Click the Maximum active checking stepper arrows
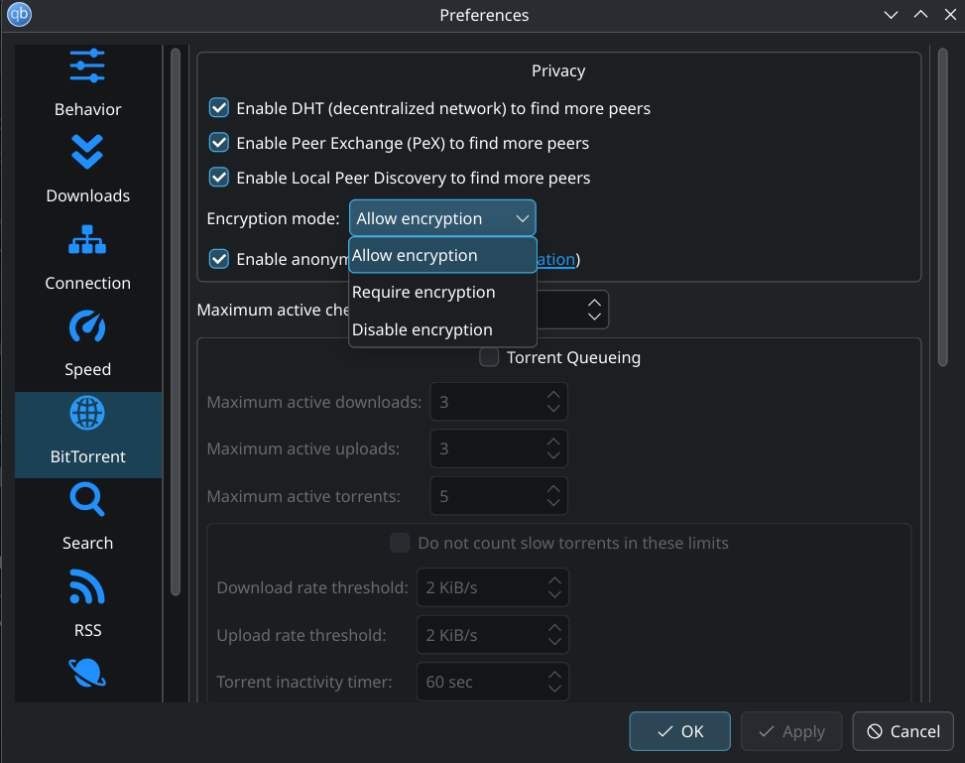This screenshot has height=763, width=965. tap(594, 310)
